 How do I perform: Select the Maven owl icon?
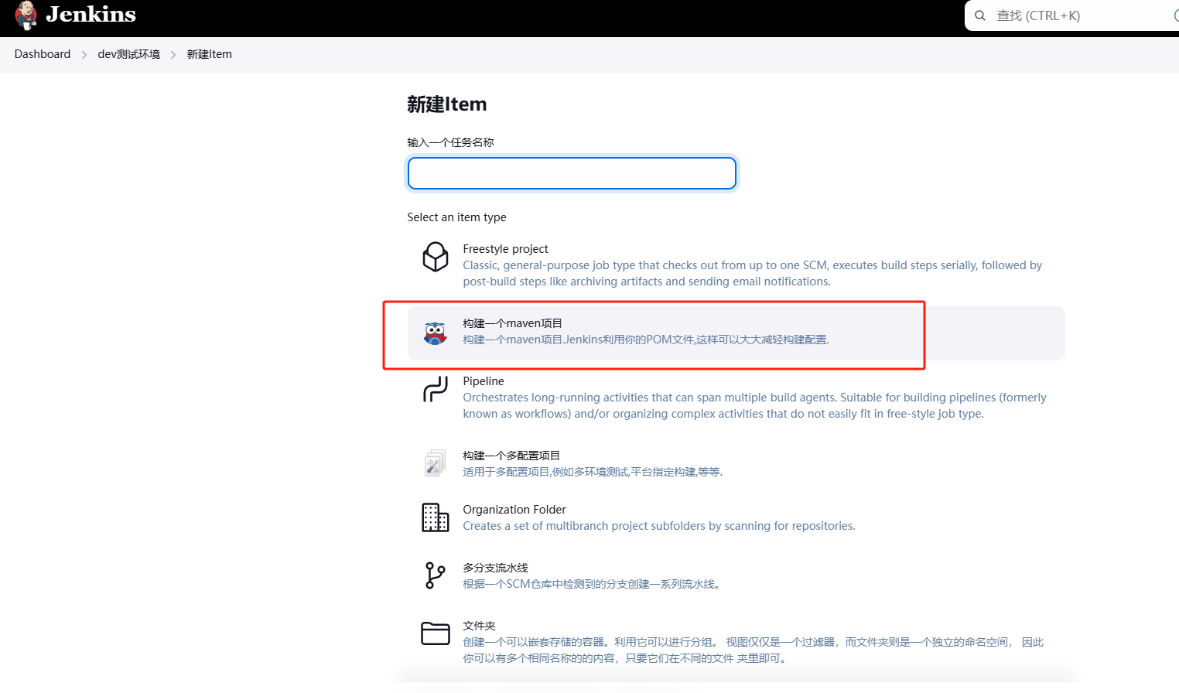pos(436,333)
